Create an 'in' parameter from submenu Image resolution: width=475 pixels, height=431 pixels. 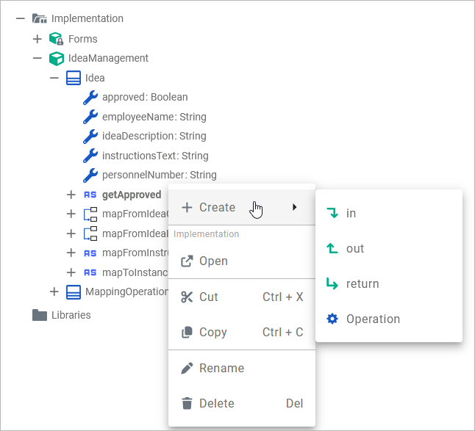351,213
